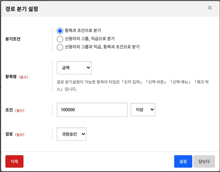Select the '항목과 조건으로 분기' radio button

click(x=60, y=31)
